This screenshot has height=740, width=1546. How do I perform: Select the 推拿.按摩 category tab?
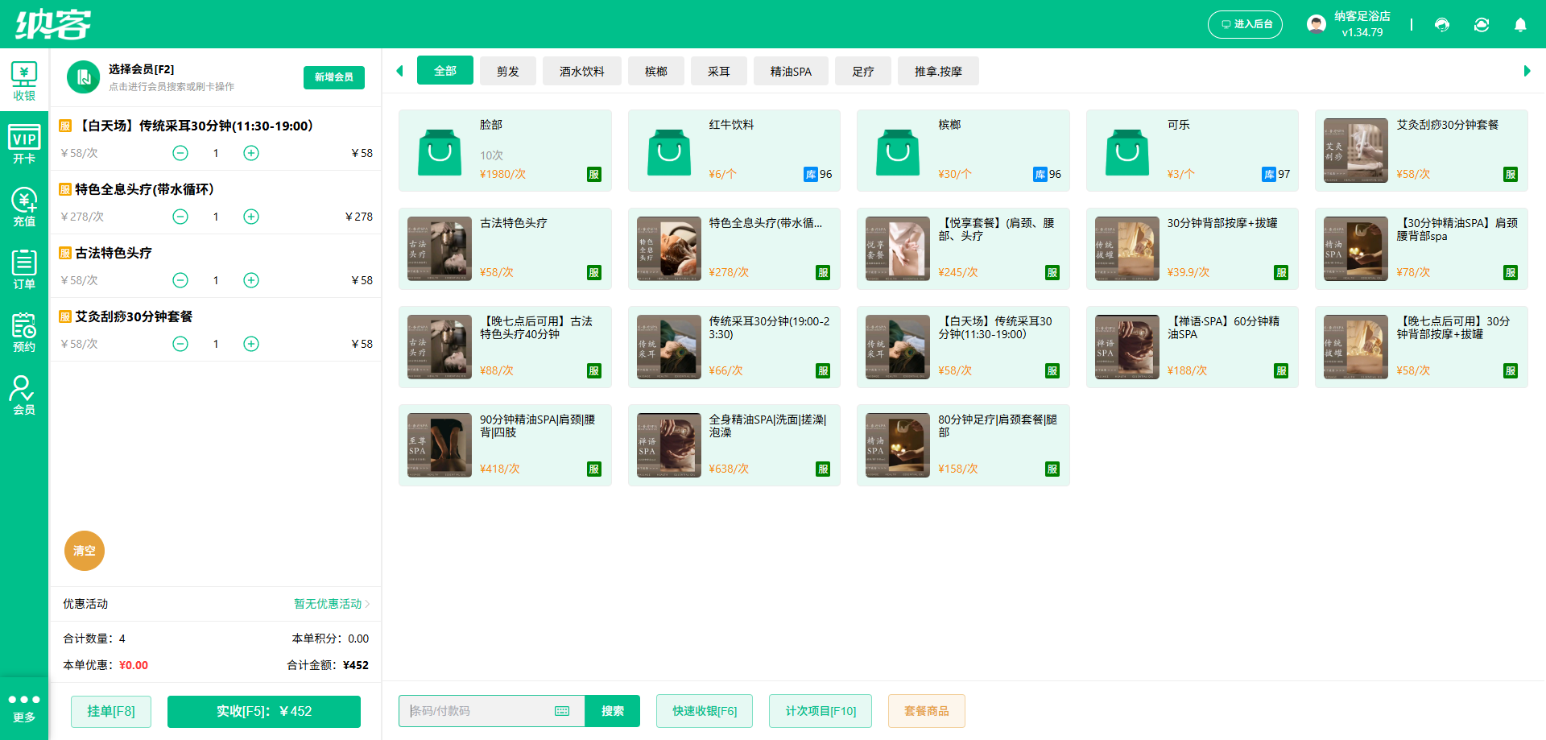(938, 71)
